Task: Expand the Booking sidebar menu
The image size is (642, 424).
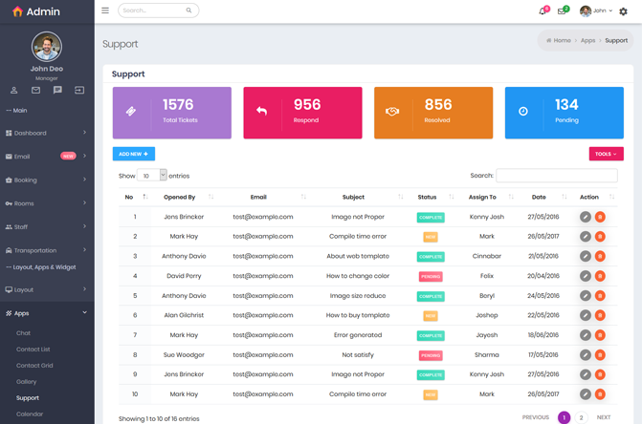Action: [x=46, y=180]
